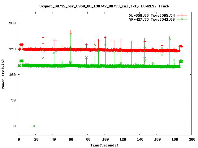Screen dimensions: 198x148
Task: Click x-axis tick label 20
Action: tap(36, 139)
